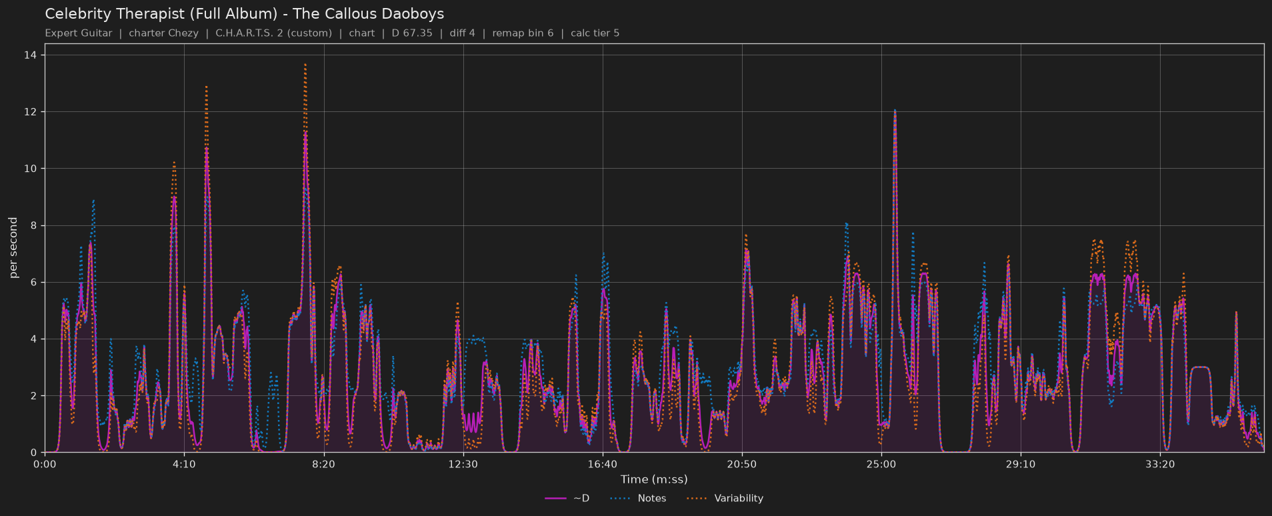This screenshot has width=1272, height=516.
Task: Click the "4" y-axis tick label
Action: click(x=34, y=339)
